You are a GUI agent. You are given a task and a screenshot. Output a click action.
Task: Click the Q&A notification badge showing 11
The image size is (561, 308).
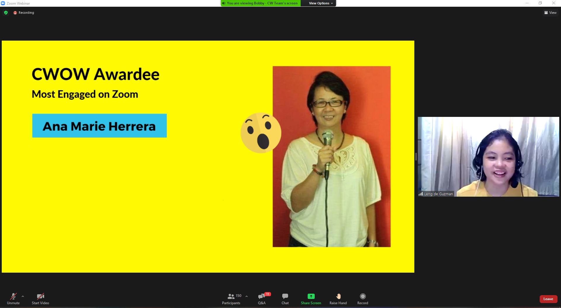tap(267, 294)
